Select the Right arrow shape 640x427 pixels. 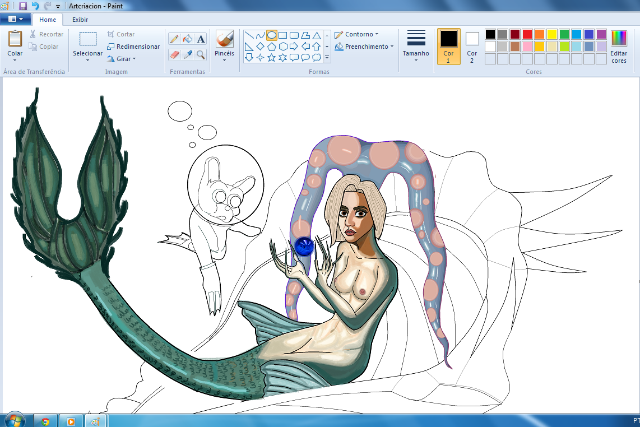tap(294, 47)
